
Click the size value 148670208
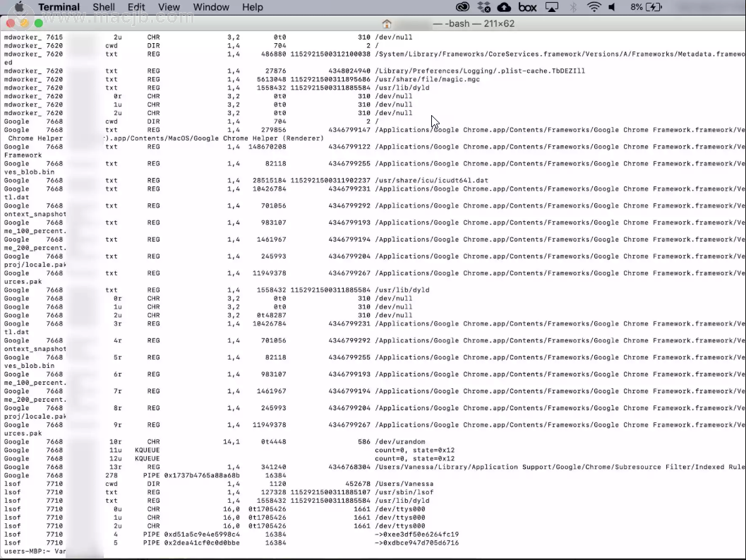pos(267,147)
